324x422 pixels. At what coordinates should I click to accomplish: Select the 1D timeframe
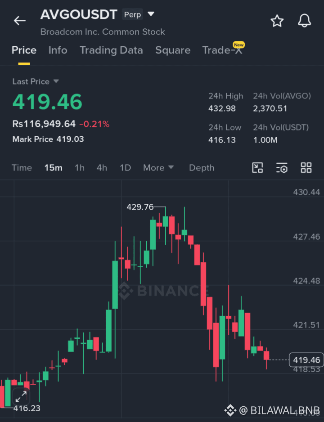point(125,168)
